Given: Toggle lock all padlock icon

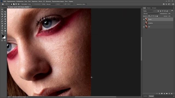Looking at the screenshot, I should point(157,16).
